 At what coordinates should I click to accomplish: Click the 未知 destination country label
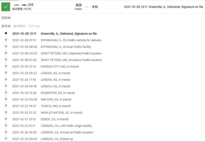pos(95,7)
